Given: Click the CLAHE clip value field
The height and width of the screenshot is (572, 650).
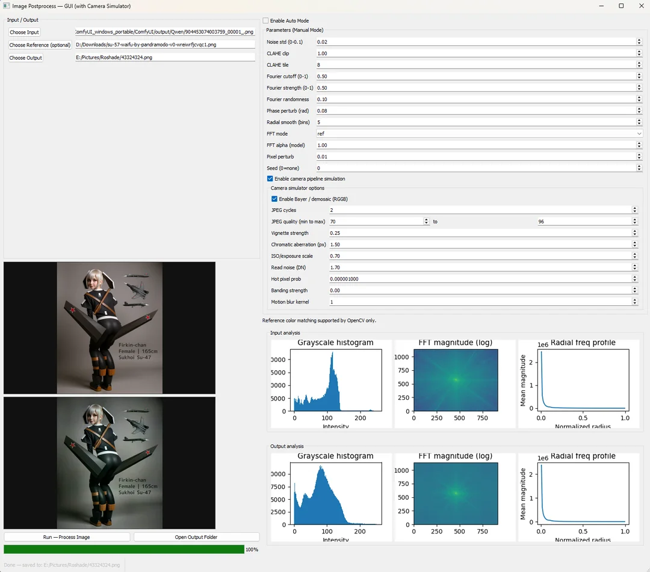Looking at the screenshot, I should (475, 54).
